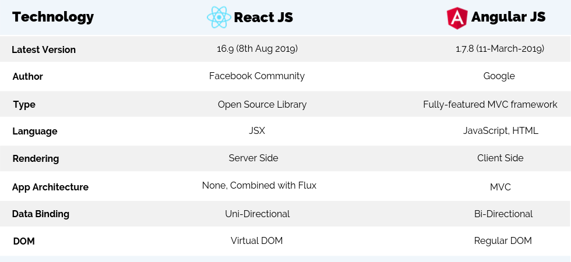Click 'None, Combined with Flux' cell
This screenshot has height=262, width=571.
259,185
